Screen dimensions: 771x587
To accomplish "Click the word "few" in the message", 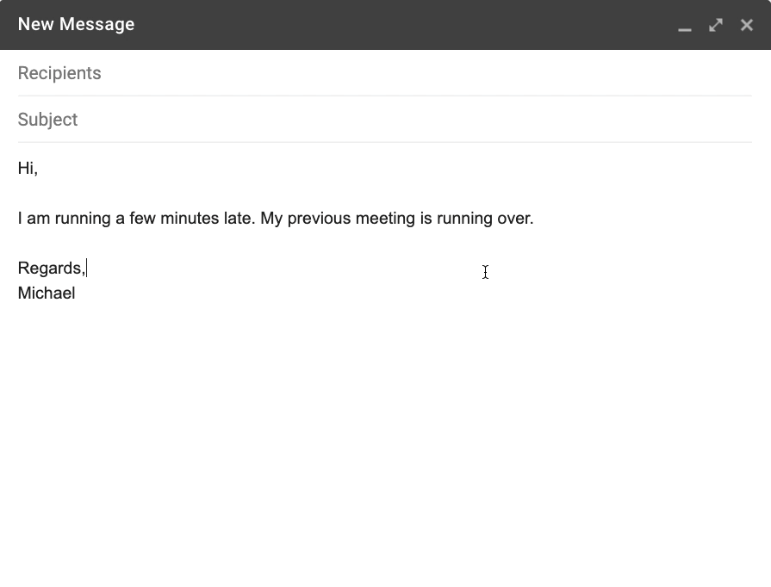I will 142,219.
